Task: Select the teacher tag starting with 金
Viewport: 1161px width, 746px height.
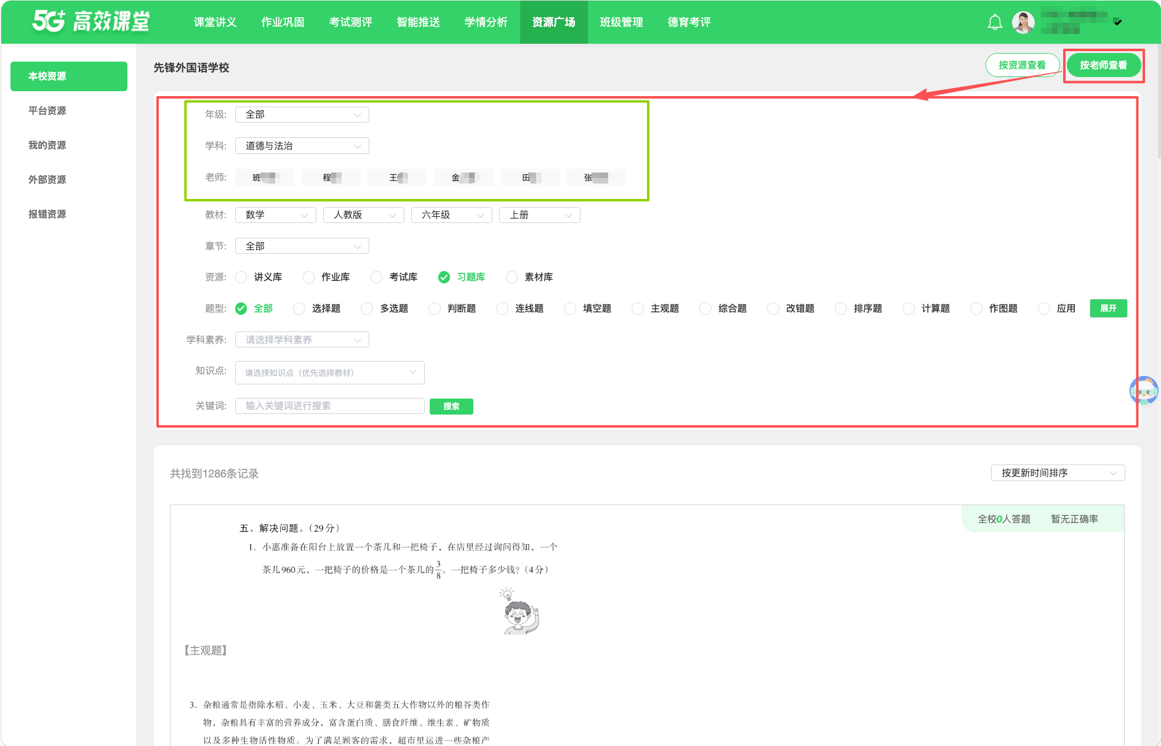Action: tap(464, 178)
